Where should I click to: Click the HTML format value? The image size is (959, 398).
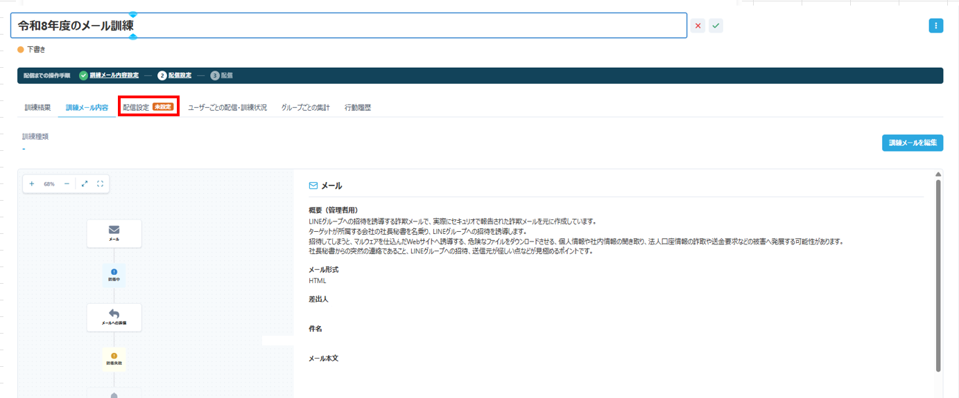318,281
